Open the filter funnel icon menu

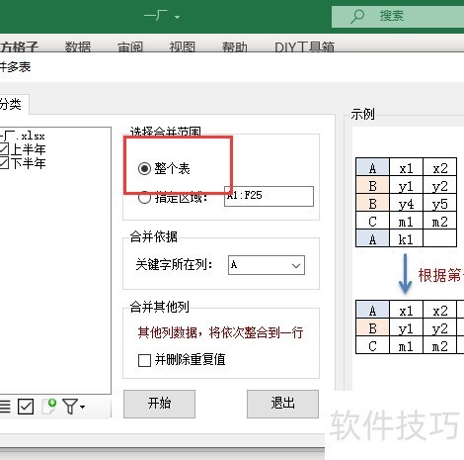pyautogui.click(x=74, y=407)
